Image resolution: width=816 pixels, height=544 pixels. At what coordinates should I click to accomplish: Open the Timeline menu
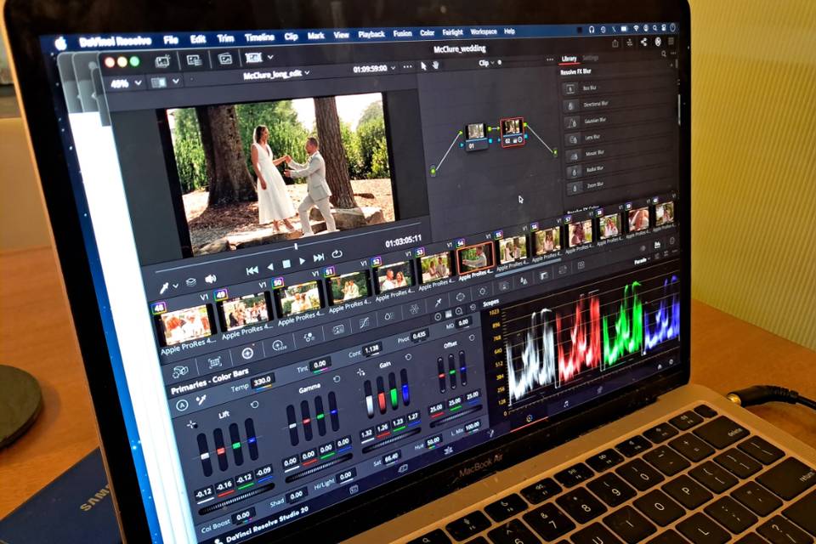coord(259,37)
